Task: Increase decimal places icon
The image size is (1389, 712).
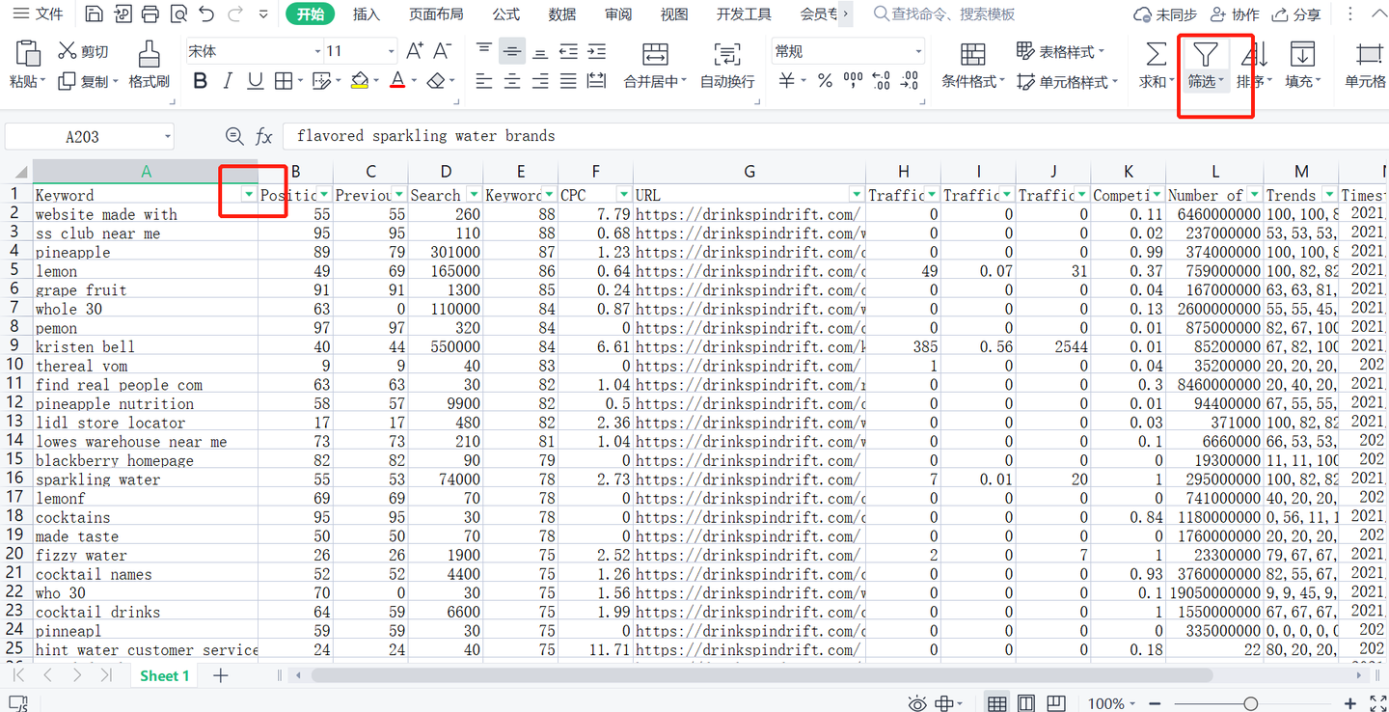Action: click(881, 81)
